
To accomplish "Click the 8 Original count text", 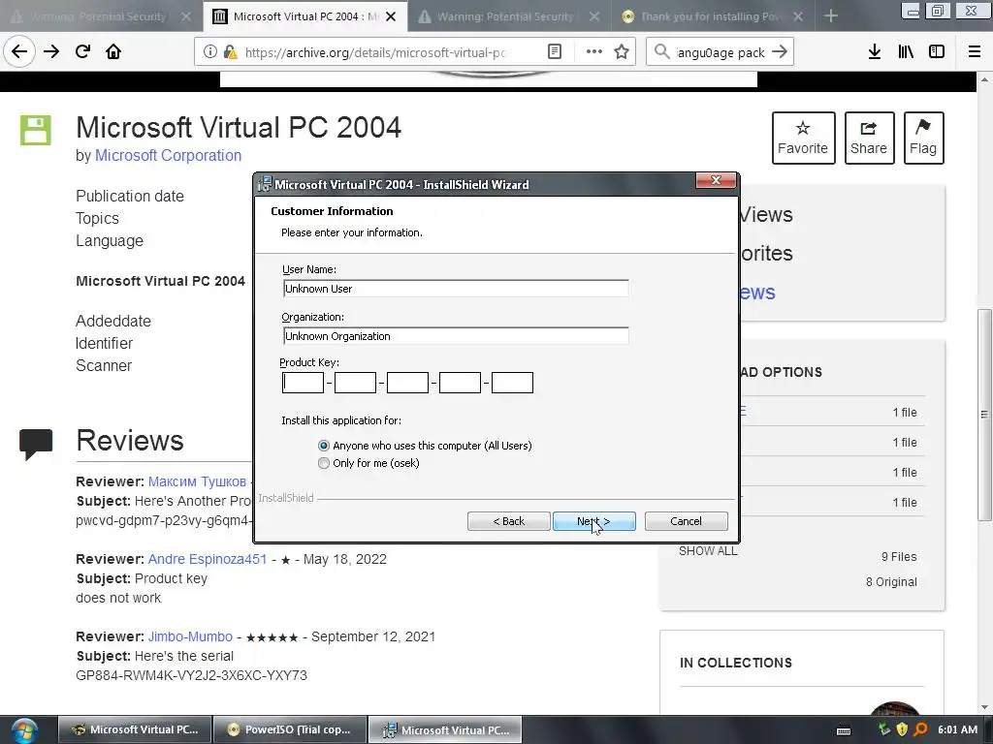I will tap(891, 582).
